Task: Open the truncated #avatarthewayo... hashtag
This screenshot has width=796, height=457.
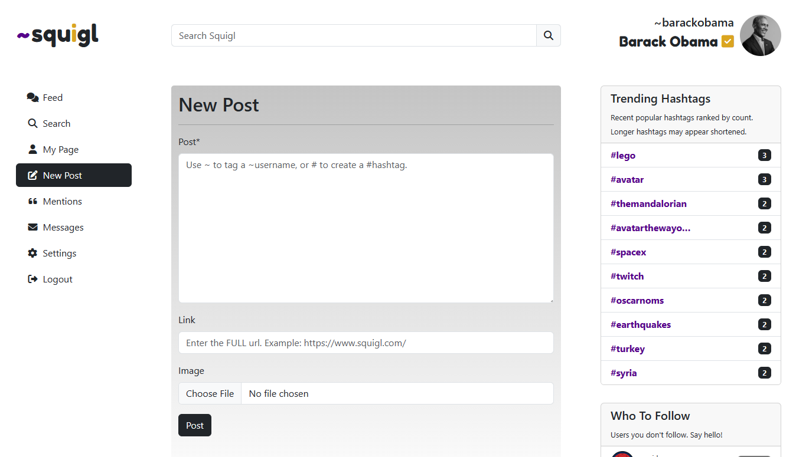Action: pyautogui.click(x=650, y=228)
